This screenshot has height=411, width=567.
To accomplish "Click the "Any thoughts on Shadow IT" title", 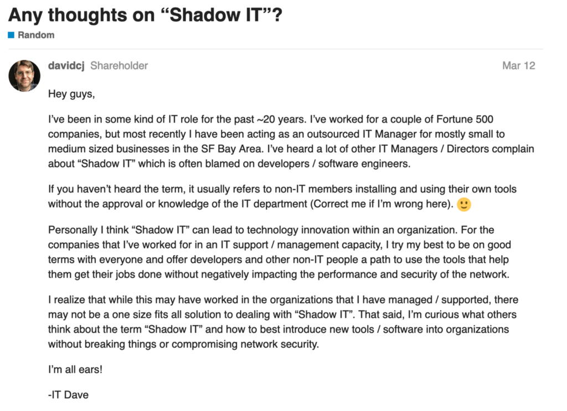I will [145, 14].
